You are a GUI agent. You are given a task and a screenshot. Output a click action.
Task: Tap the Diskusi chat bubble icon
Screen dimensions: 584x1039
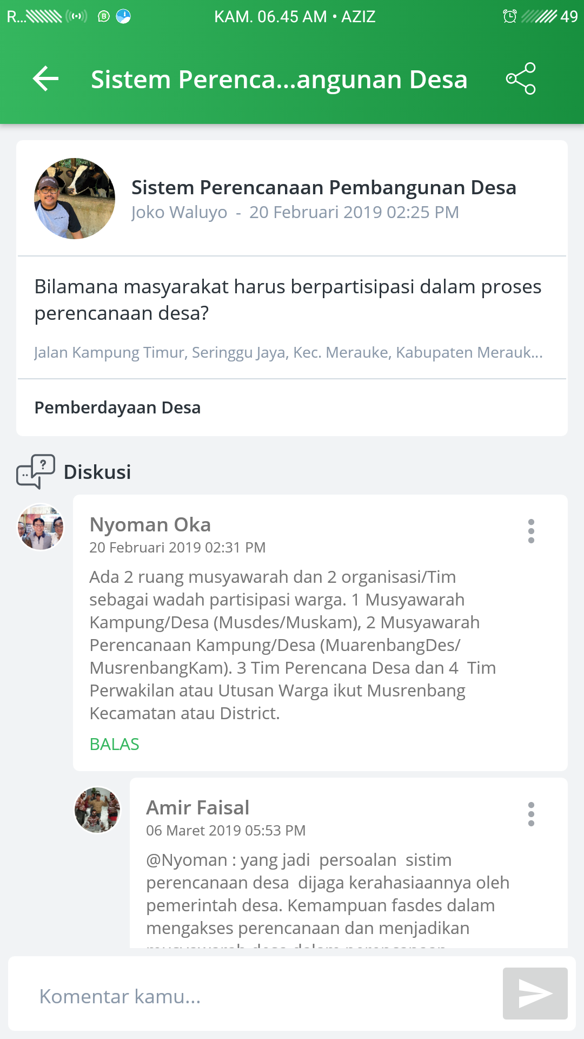tap(36, 471)
